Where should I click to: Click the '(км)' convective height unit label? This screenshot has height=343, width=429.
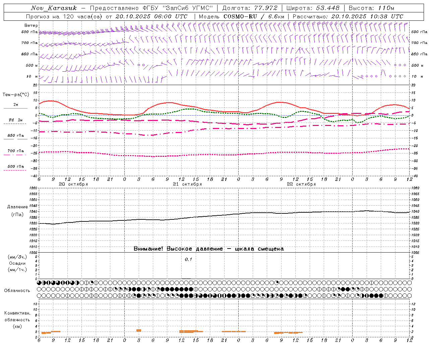17,326
